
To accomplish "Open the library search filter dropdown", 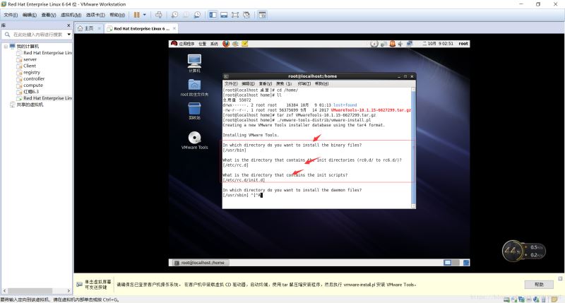I will [69, 34].
